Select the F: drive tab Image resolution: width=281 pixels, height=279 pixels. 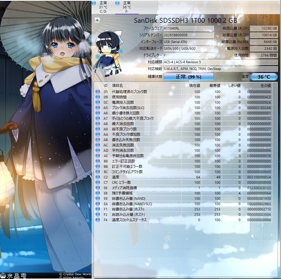point(127,7)
